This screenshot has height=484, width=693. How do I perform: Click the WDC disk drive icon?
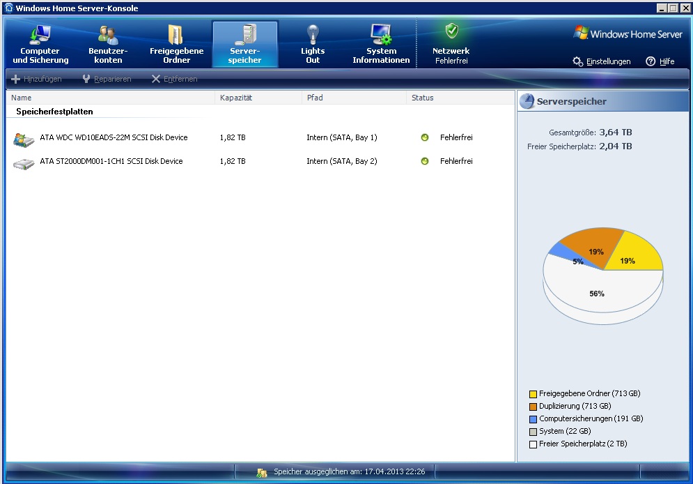(x=24, y=139)
